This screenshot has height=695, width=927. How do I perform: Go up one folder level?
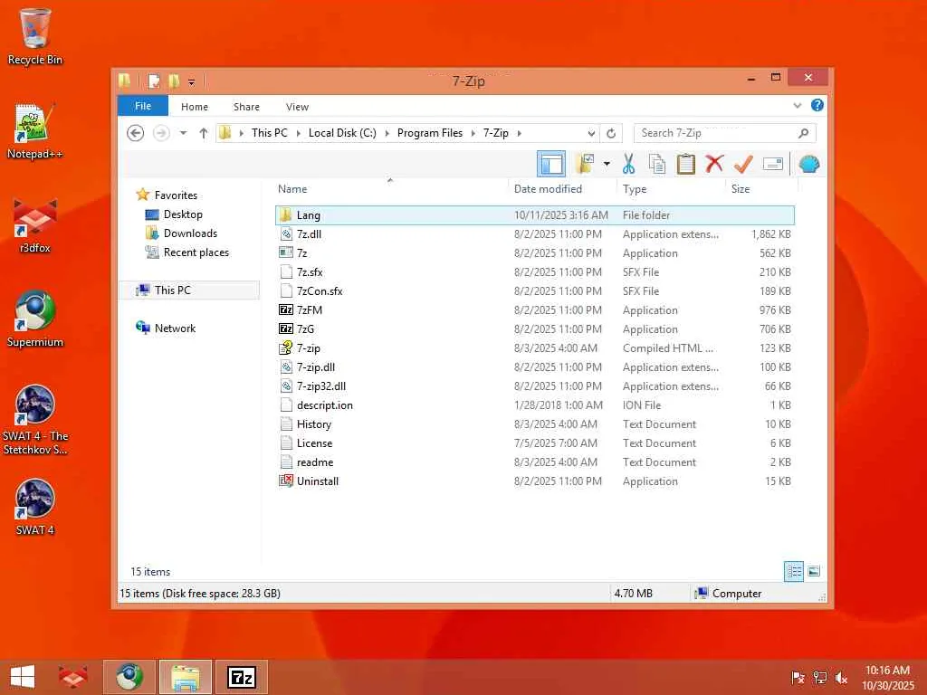pos(204,133)
